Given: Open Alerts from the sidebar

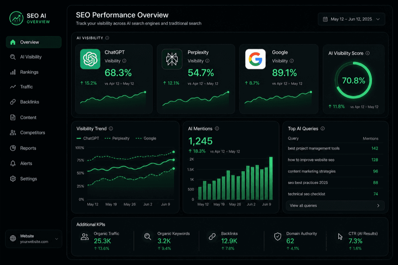Looking at the screenshot, I should click(x=33, y=163).
